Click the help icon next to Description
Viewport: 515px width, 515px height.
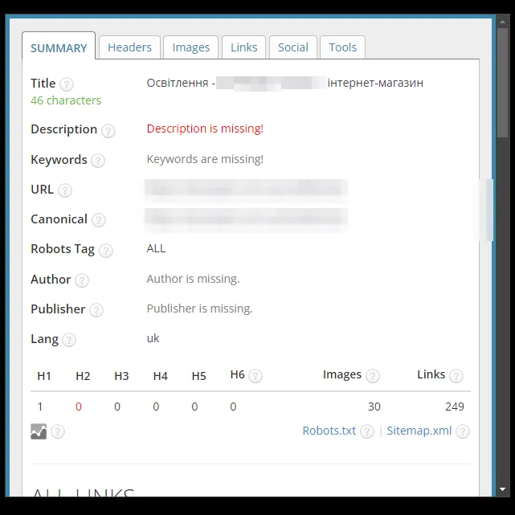pos(108,131)
